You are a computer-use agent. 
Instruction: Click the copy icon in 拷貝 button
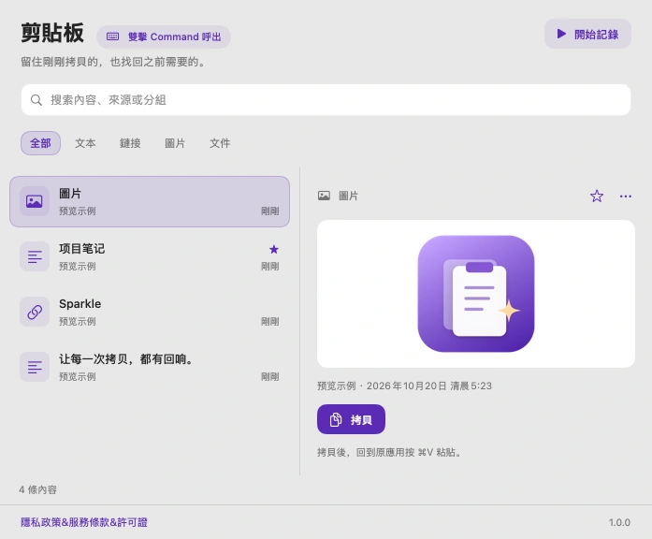(336, 419)
